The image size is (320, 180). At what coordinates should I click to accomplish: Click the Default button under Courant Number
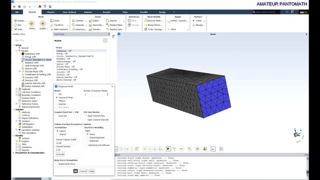[60, 154]
